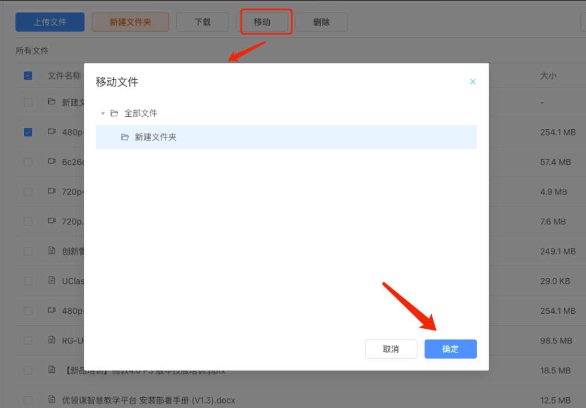Check the 7.6 MB 720p row checkbox
The width and height of the screenshot is (586, 408).
(28, 222)
